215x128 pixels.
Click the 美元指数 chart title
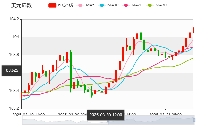click(x=21, y=5)
